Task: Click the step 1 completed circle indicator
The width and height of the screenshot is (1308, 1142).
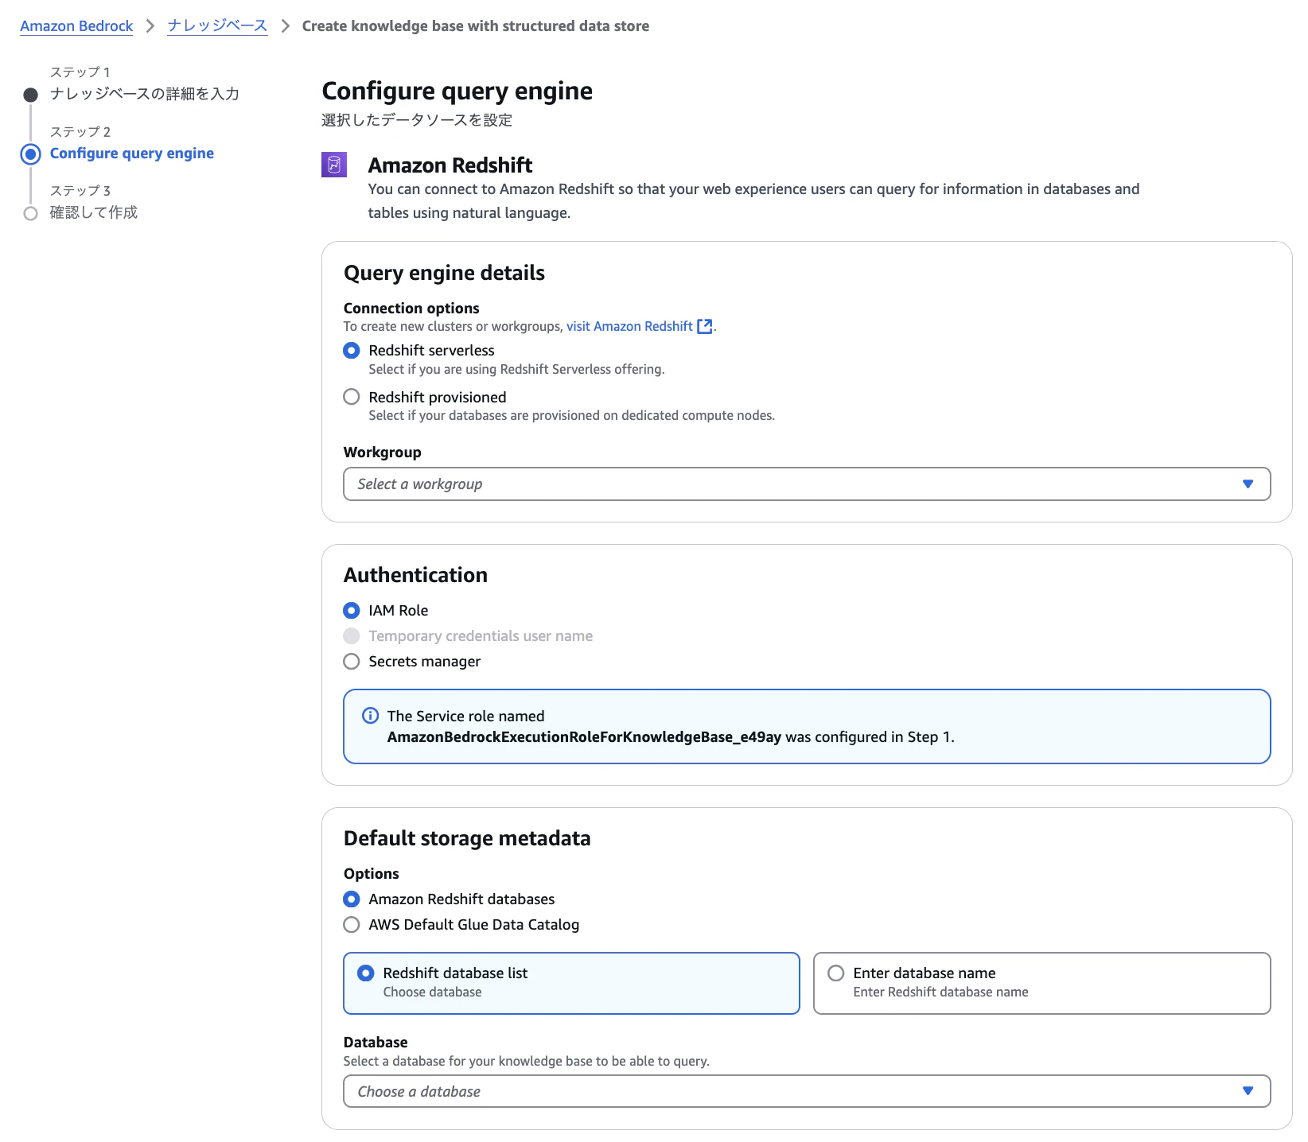Action: point(30,95)
